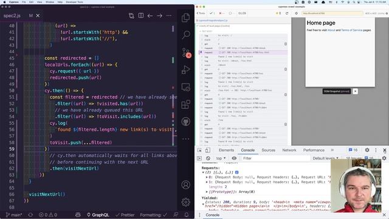Collapse the (2) Requests array
The image size is (389, 219).
[x=203, y=172]
